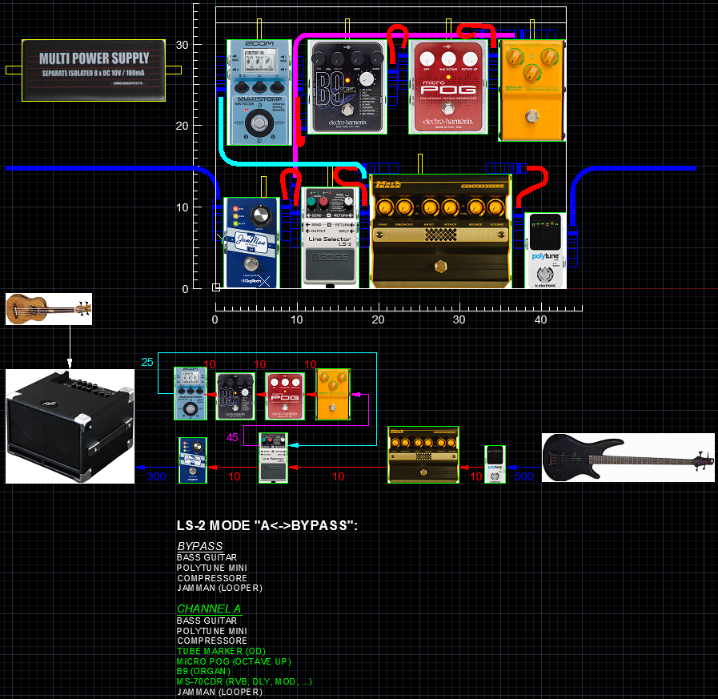Click the large Markbass Compressore pedal
Viewport: 718px width, 699px height.
coord(440,232)
